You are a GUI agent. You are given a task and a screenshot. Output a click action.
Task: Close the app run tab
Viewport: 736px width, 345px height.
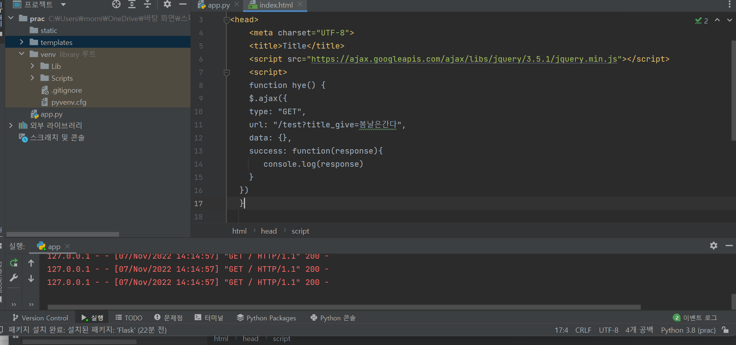coord(67,246)
